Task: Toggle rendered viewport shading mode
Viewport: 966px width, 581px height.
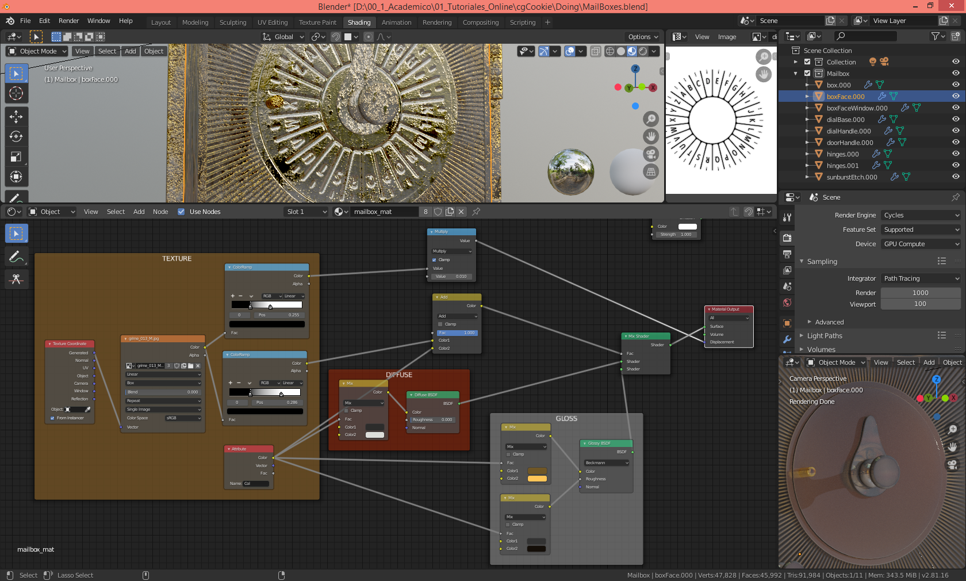Action: pyautogui.click(x=643, y=51)
